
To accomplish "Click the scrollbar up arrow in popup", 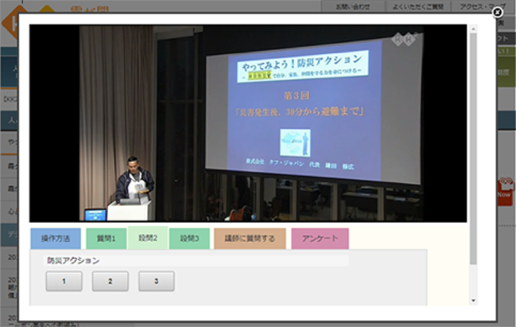I will (x=473, y=30).
